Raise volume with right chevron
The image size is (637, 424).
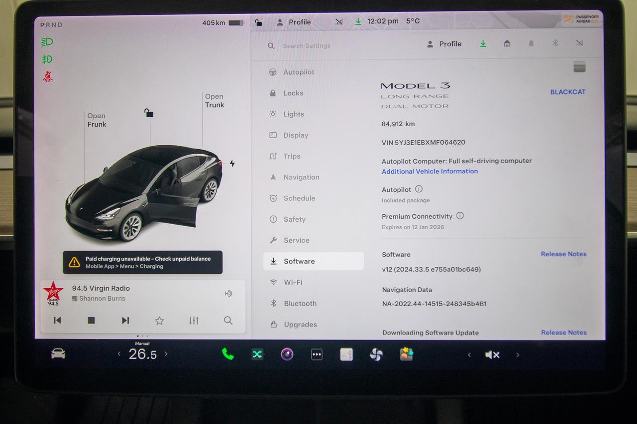pyautogui.click(x=518, y=355)
